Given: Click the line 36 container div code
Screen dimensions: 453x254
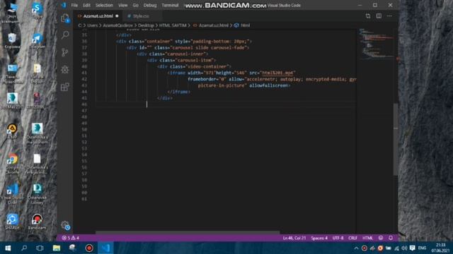Looking at the screenshot, I should point(184,42).
